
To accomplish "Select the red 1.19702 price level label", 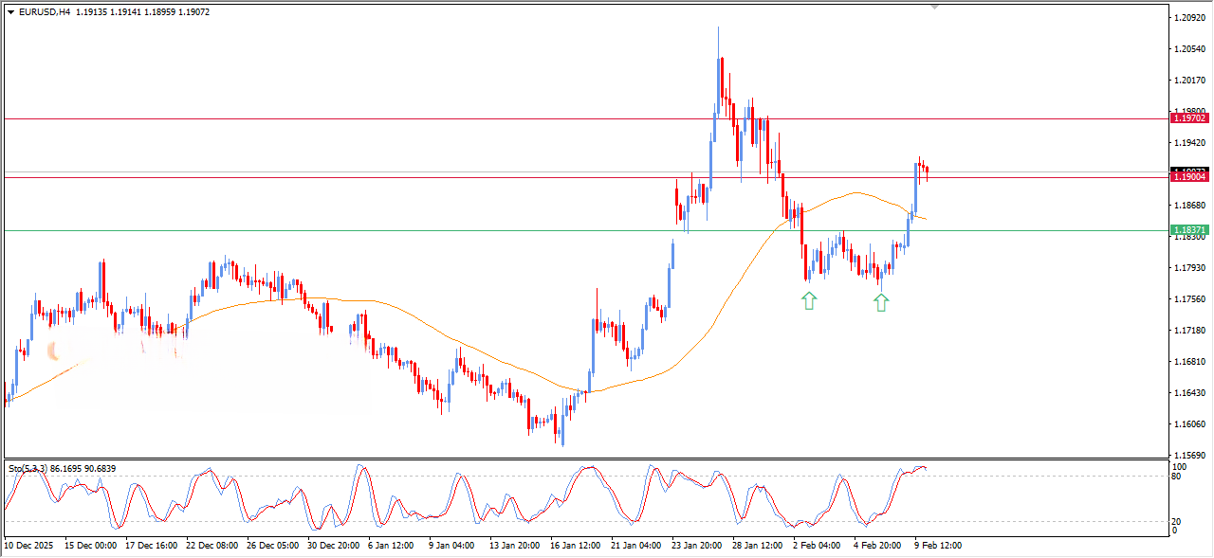I will (x=1189, y=118).
